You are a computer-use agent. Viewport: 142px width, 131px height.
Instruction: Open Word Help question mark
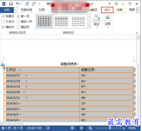[109, 4]
